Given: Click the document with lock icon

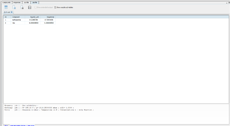Looking at the screenshot, I should (22, 7).
